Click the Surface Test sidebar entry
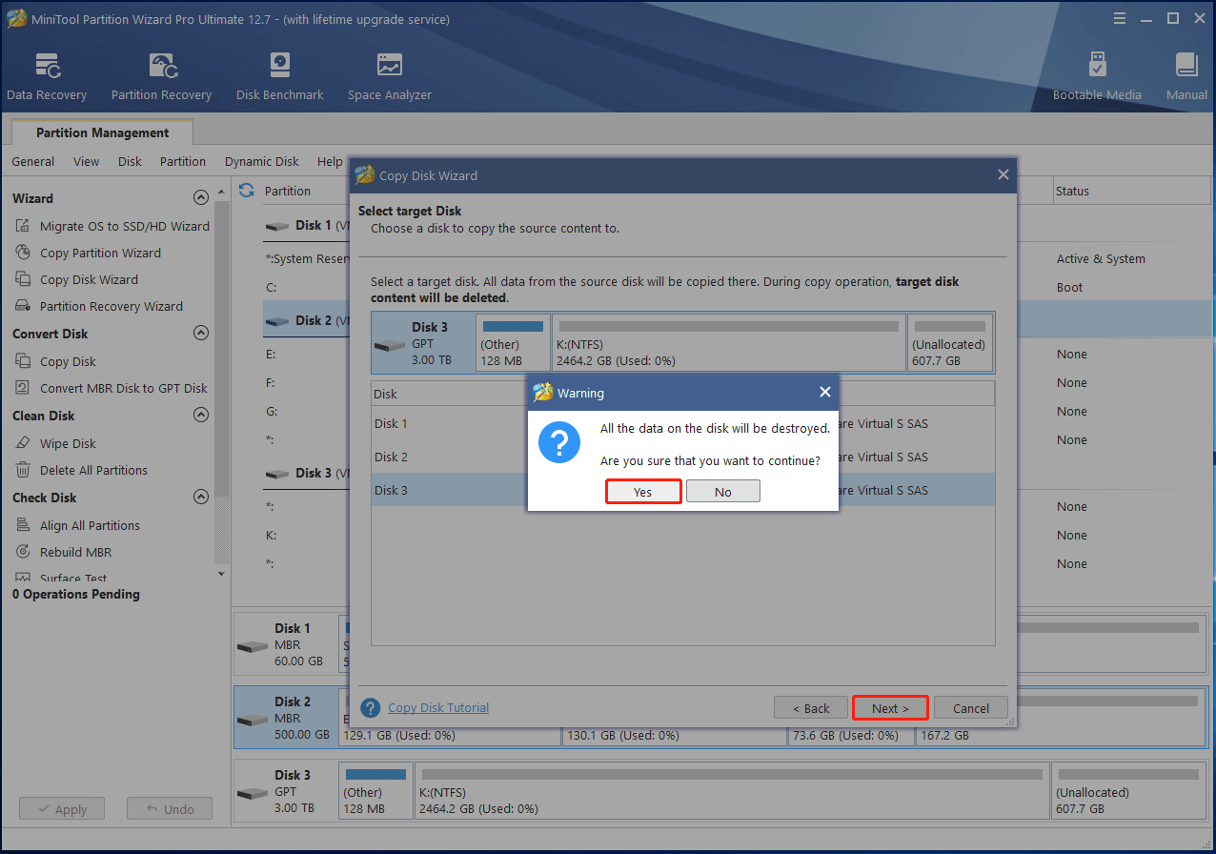 [73, 578]
